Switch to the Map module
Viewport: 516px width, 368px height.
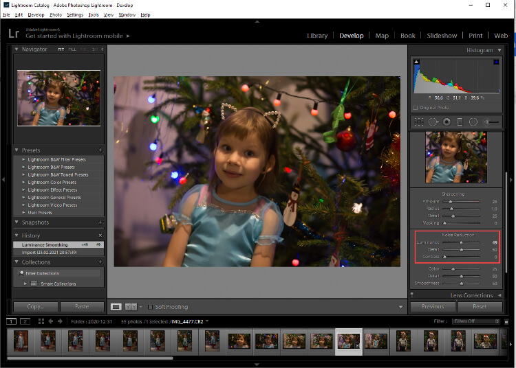point(382,36)
